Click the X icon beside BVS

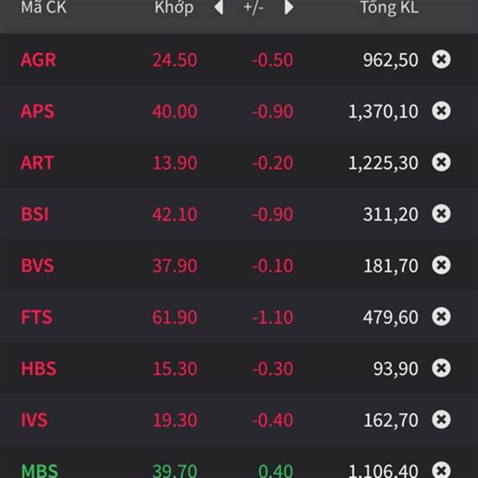coord(441,265)
